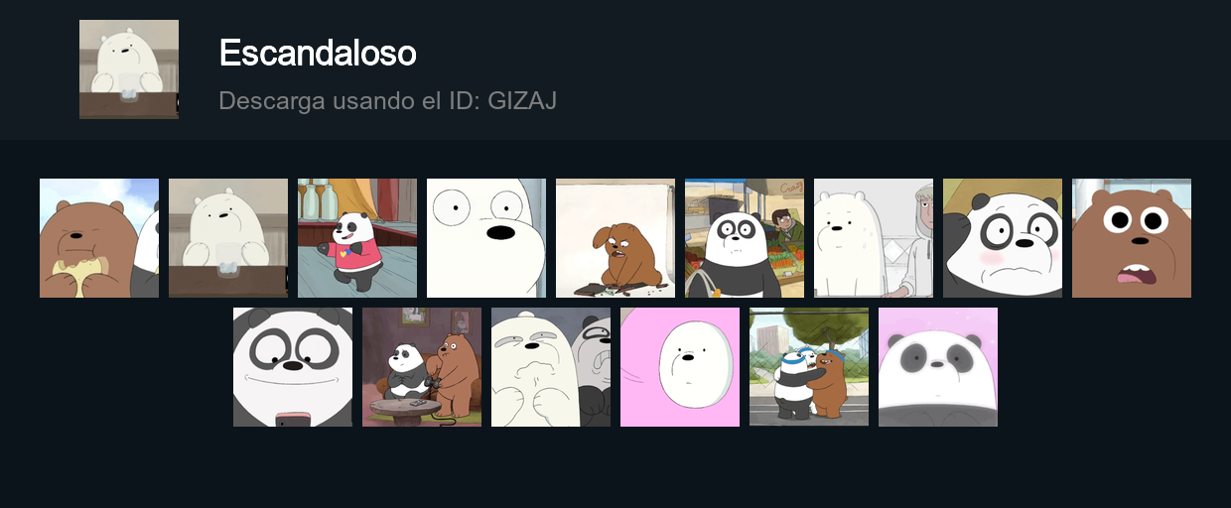The width and height of the screenshot is (1231, 508).
Task: Click the Escandaloso pack title
Action: pos(318,53)
